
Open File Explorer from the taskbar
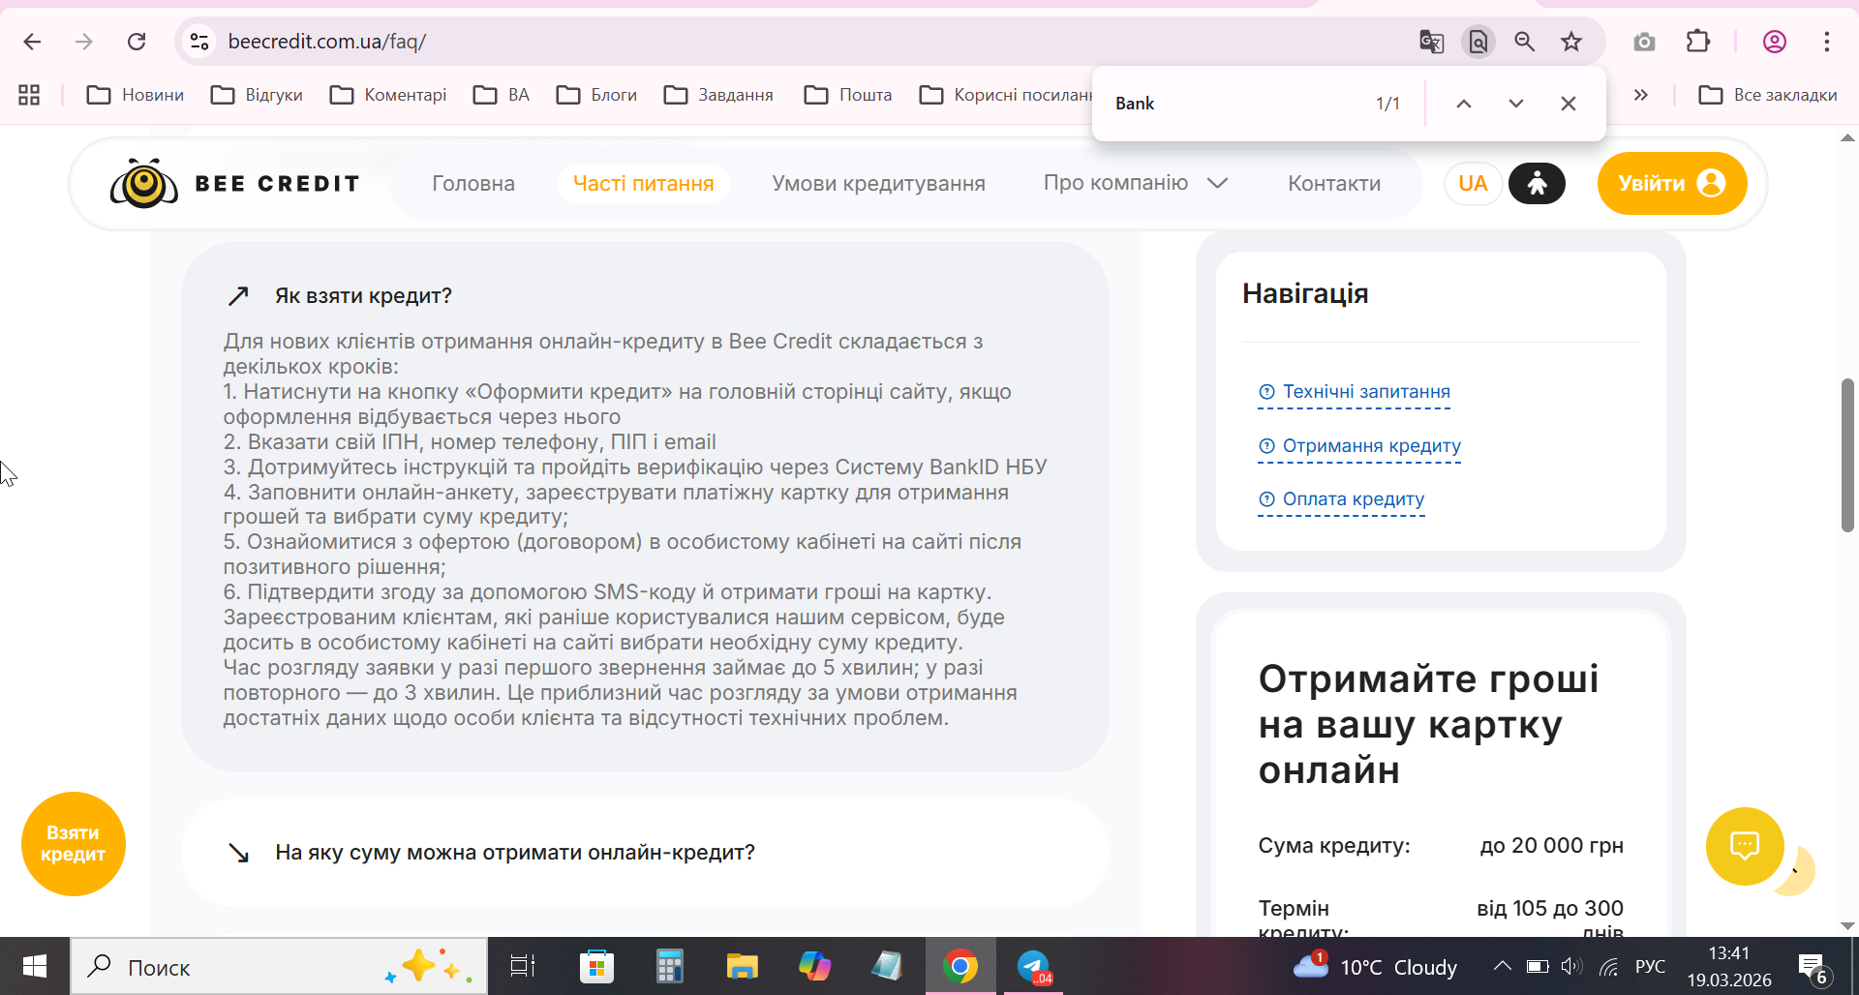pos(742,966)
